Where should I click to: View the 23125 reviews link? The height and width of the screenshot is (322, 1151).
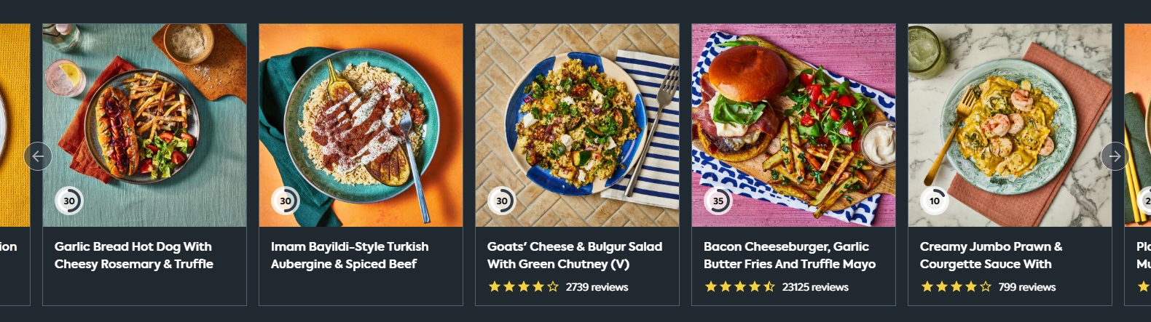[815, 287]
